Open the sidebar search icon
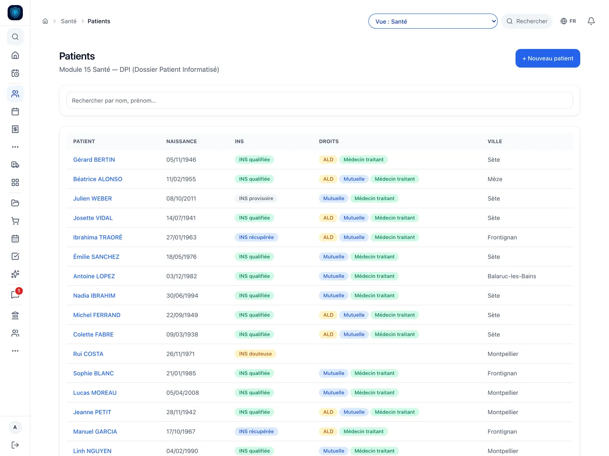 tap(15, 37)
